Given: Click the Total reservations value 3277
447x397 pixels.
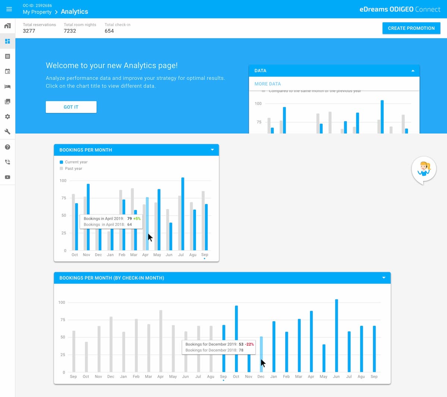Looking at the screenshot, I should [29, 31].
